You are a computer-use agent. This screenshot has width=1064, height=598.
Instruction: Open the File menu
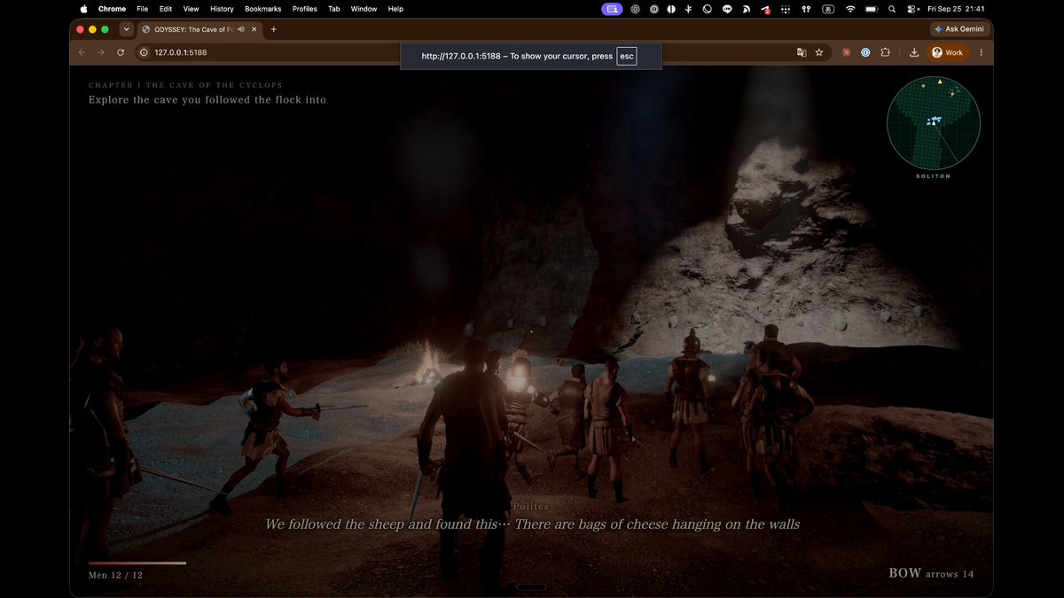point(142,9)
